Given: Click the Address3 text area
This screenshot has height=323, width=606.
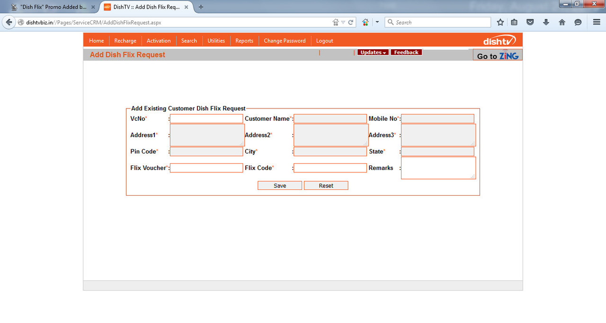Looking at the screenshot, I should pos(438,135).
